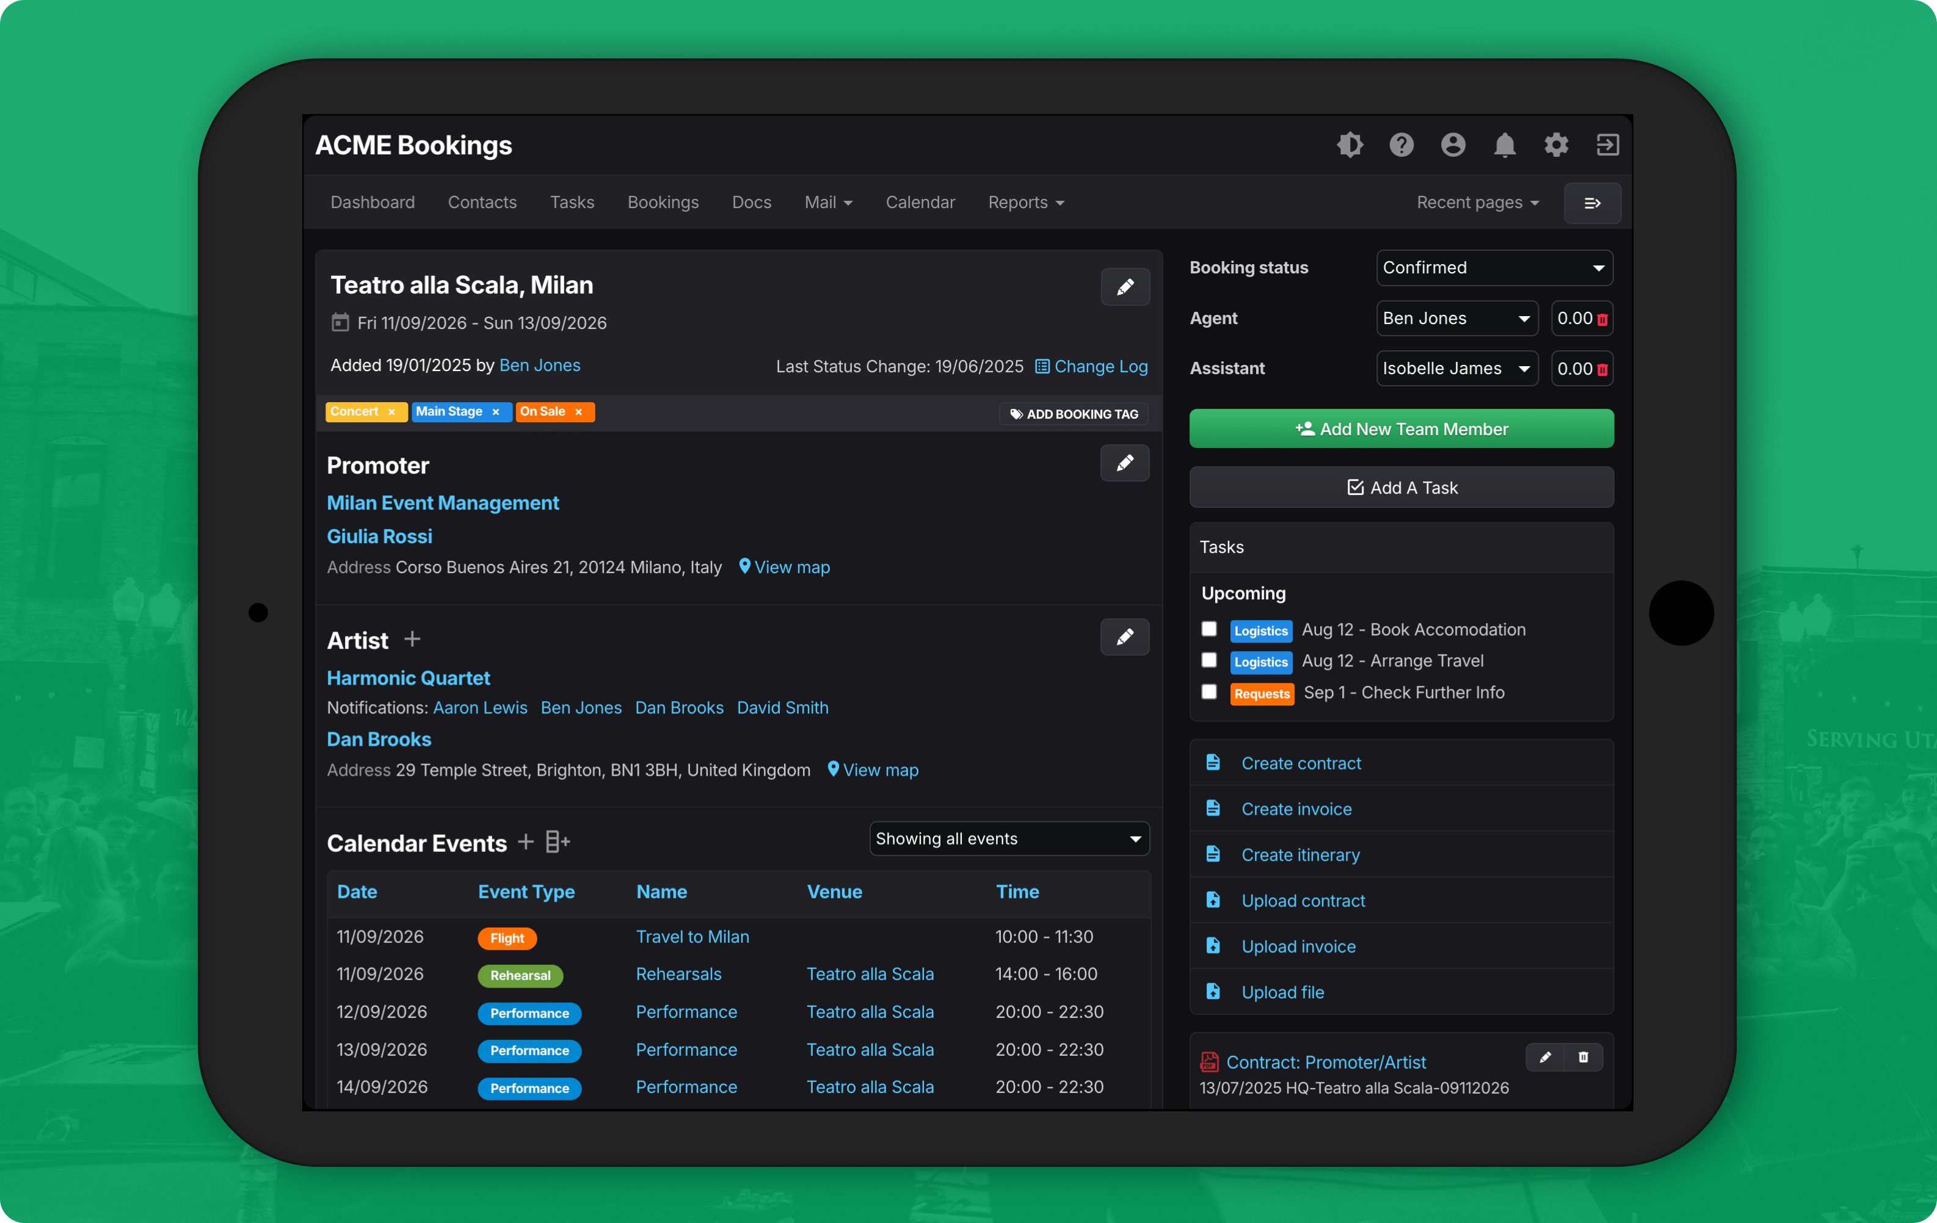This screenshot has height=1223, width=1937.
Task: Open the settings gear
Action: click(1555, 145)
